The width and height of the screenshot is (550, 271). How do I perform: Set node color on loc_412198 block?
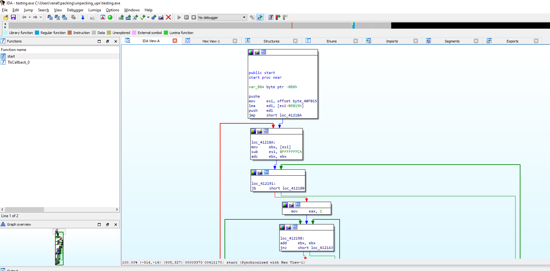(x=282, y=227)
